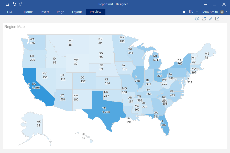Expand the EN language dropdown
The width and height of the screenshot is (230, 153).
coord(197,12)
